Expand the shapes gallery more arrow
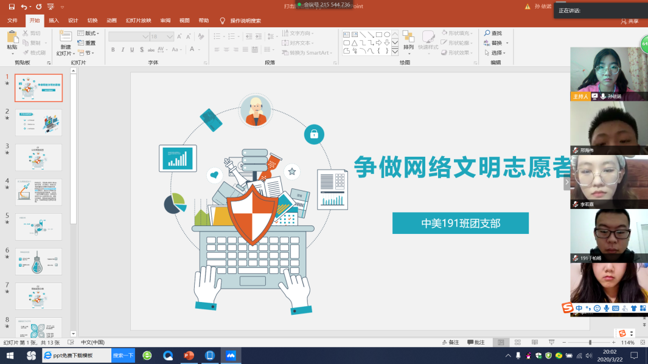The width and height of the screenshot is (648, 364). tap(395, 52)
